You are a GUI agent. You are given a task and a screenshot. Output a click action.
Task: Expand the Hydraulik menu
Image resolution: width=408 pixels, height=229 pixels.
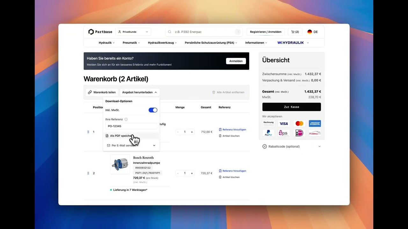point(106,43)
